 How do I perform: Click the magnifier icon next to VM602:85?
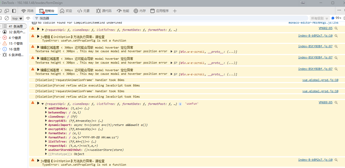coord(336,28)
